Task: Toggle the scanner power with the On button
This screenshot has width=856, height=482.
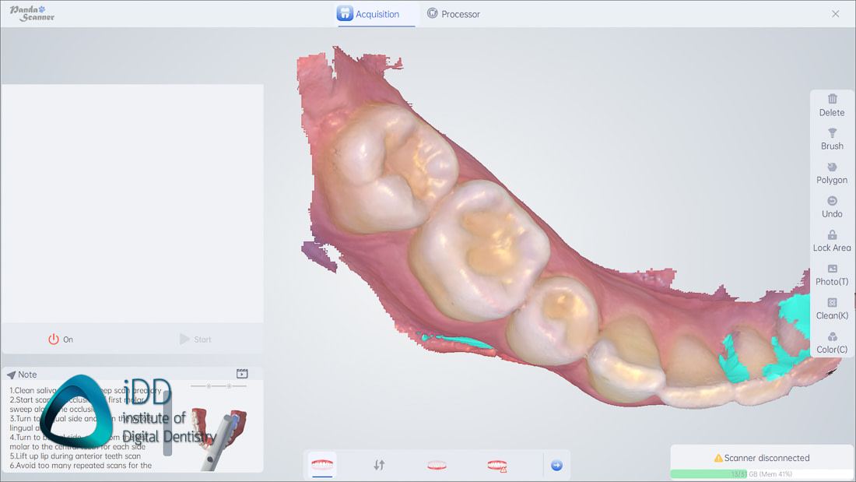Action: 61,339
